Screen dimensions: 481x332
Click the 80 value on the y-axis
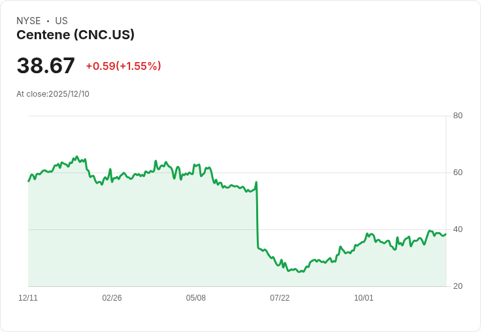pos(457,116)
